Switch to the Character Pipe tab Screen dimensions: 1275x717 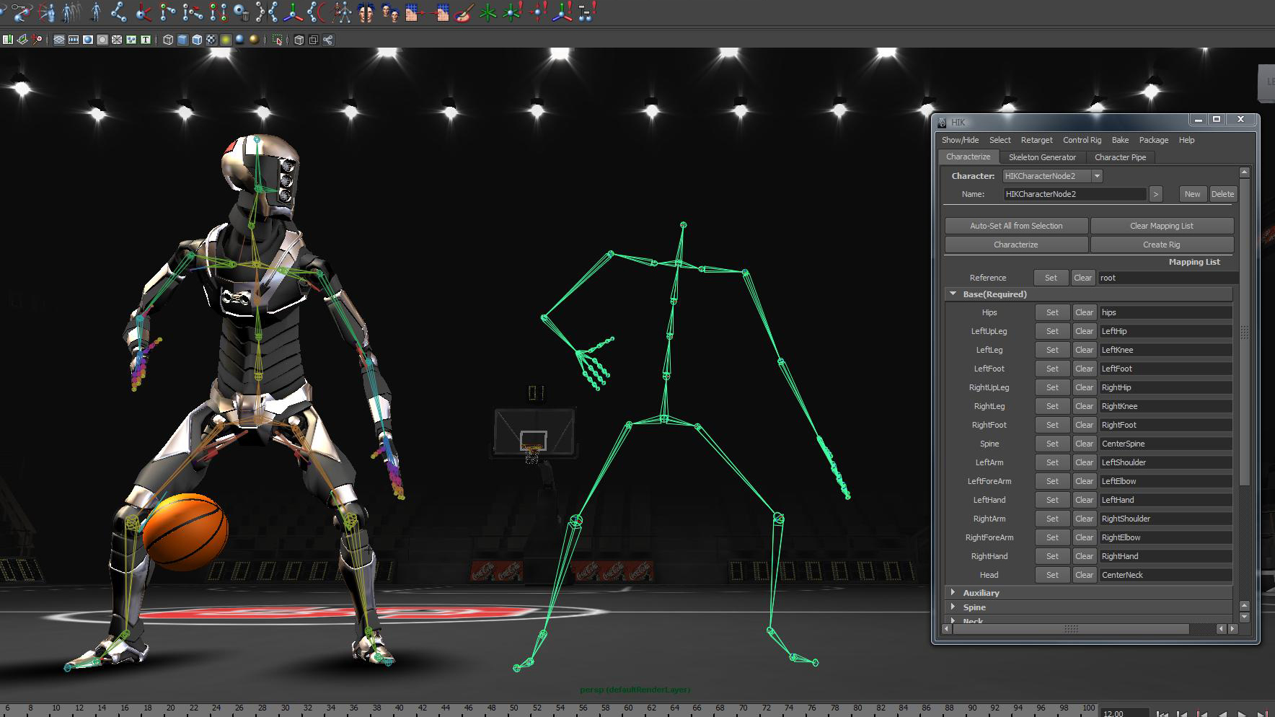click(1120, 157)
